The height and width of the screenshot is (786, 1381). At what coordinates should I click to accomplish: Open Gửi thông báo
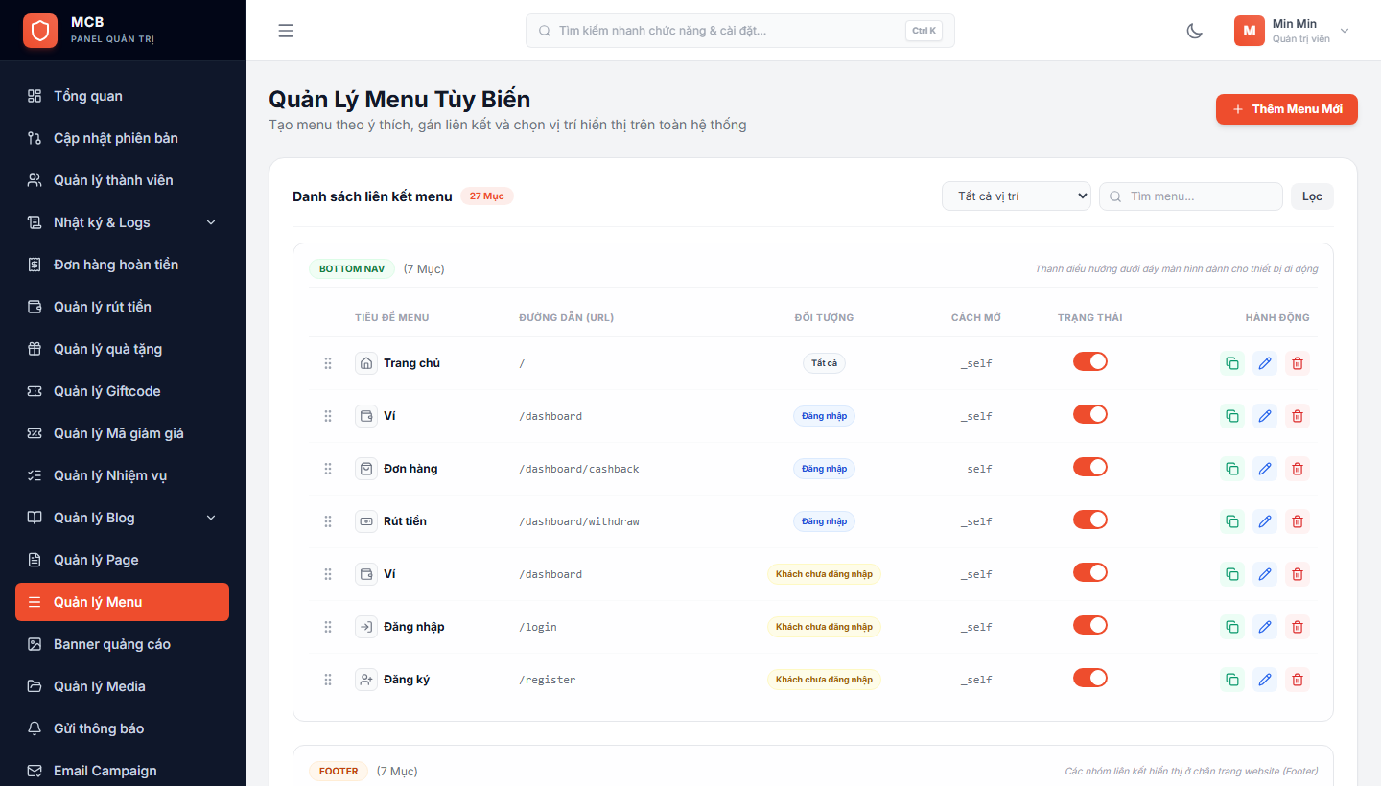[x=123, y=728]
